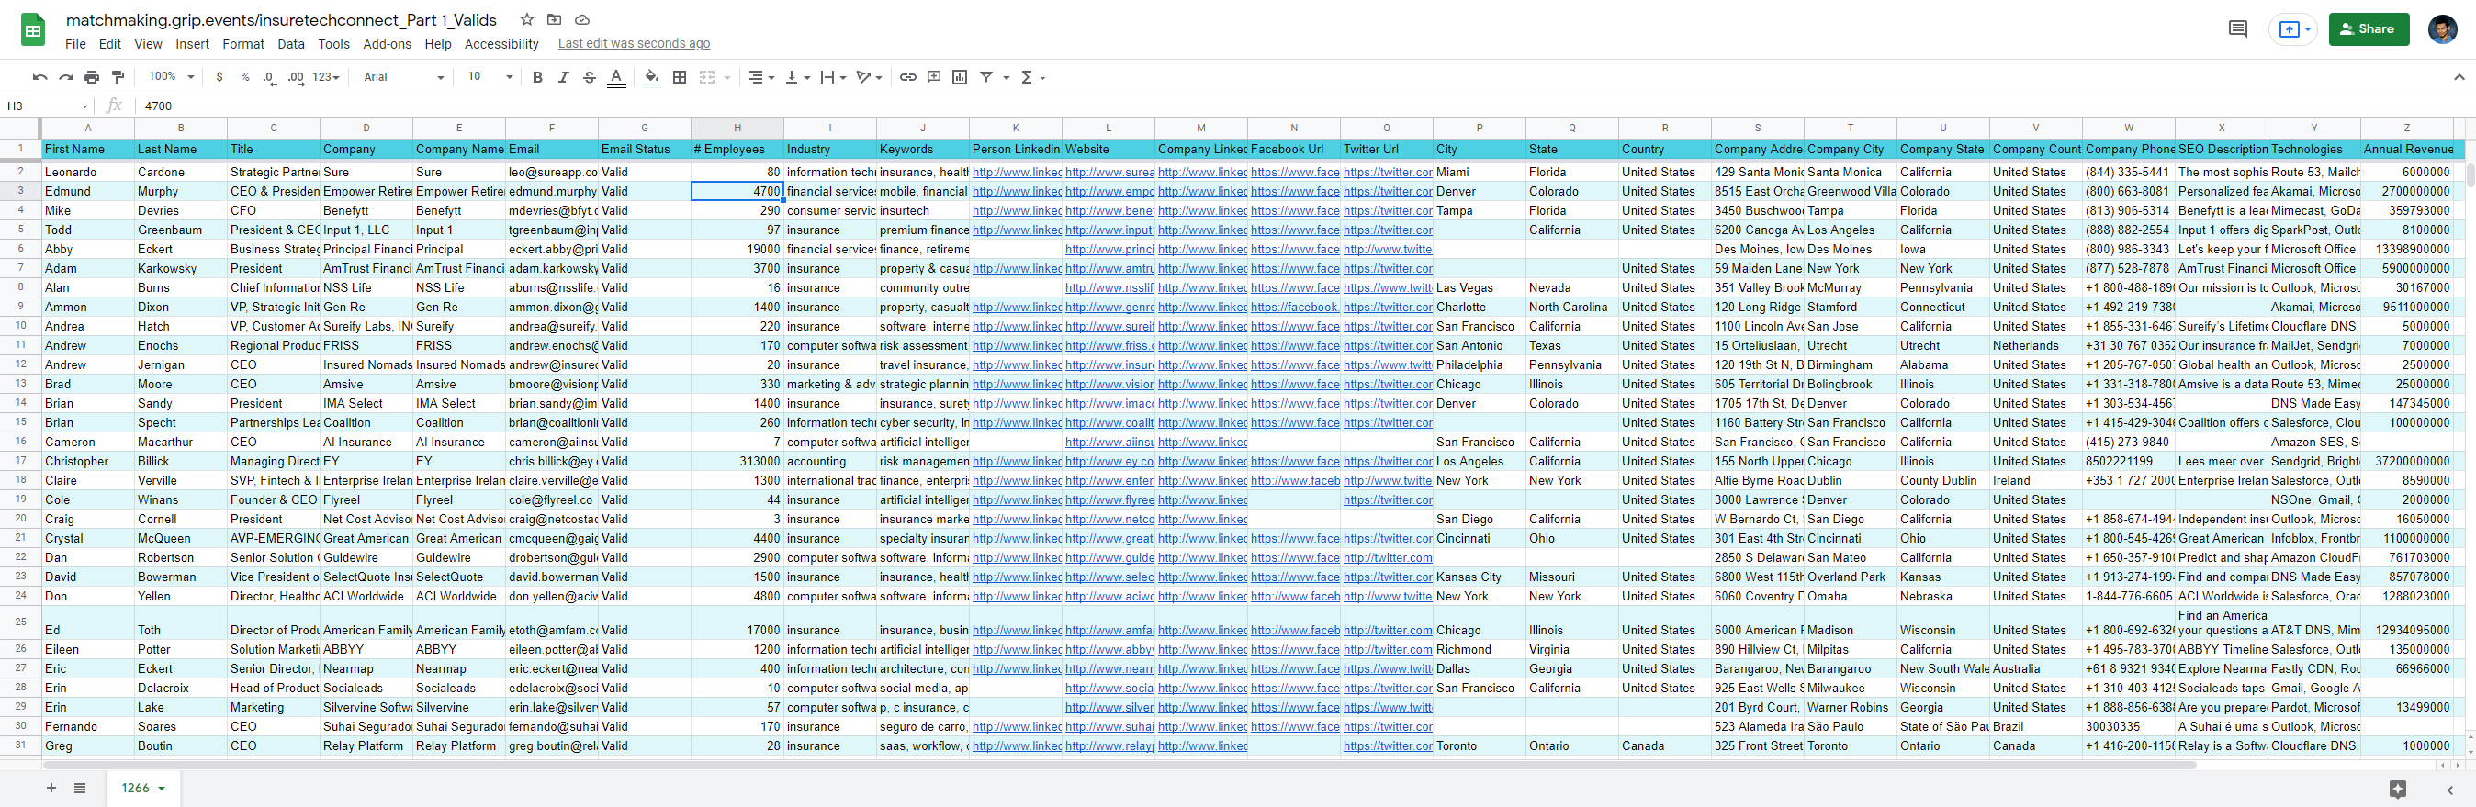Open the zoom 100% dropdown
Viewport: 2476px width, 807px height.
[x=171, y=77]
